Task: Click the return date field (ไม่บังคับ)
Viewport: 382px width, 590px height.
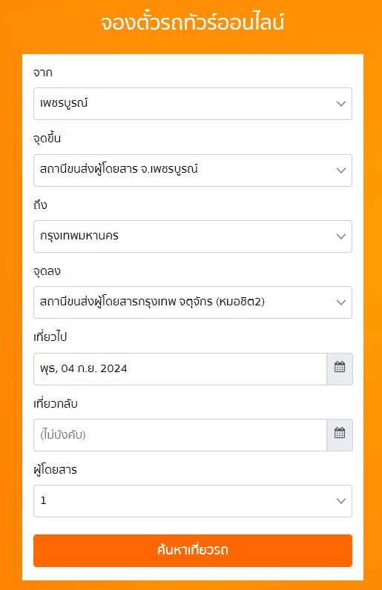Action: (180, 434)
